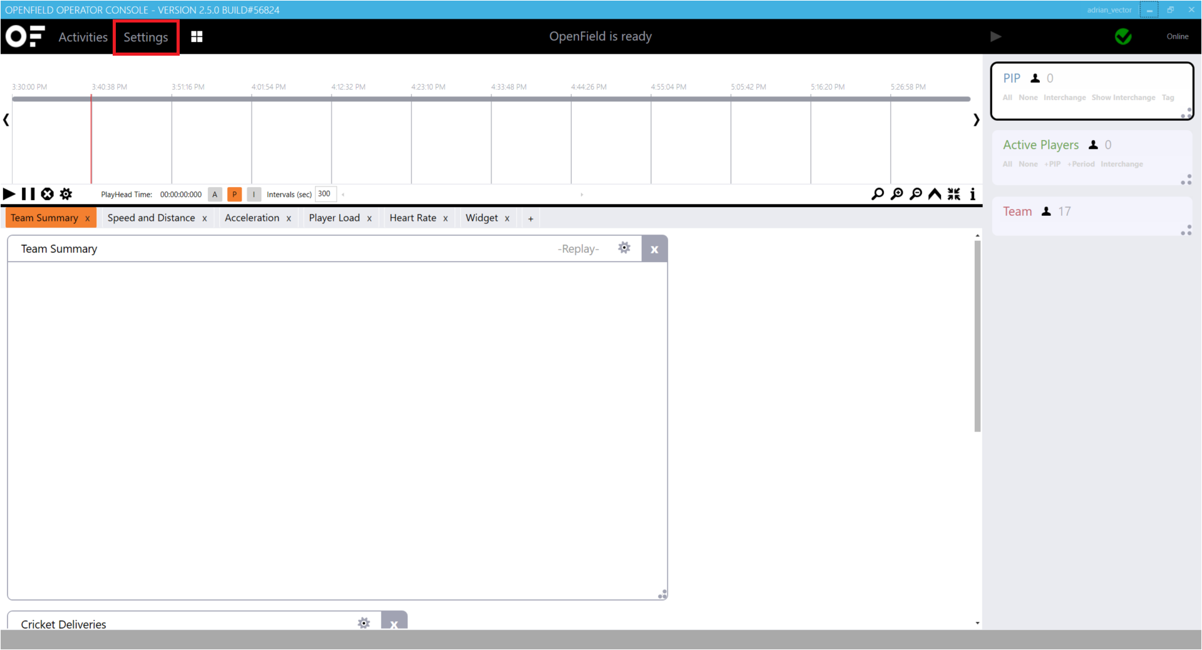Open the Activities menu
The image size is (1202, 650).
tap(83, 37)
